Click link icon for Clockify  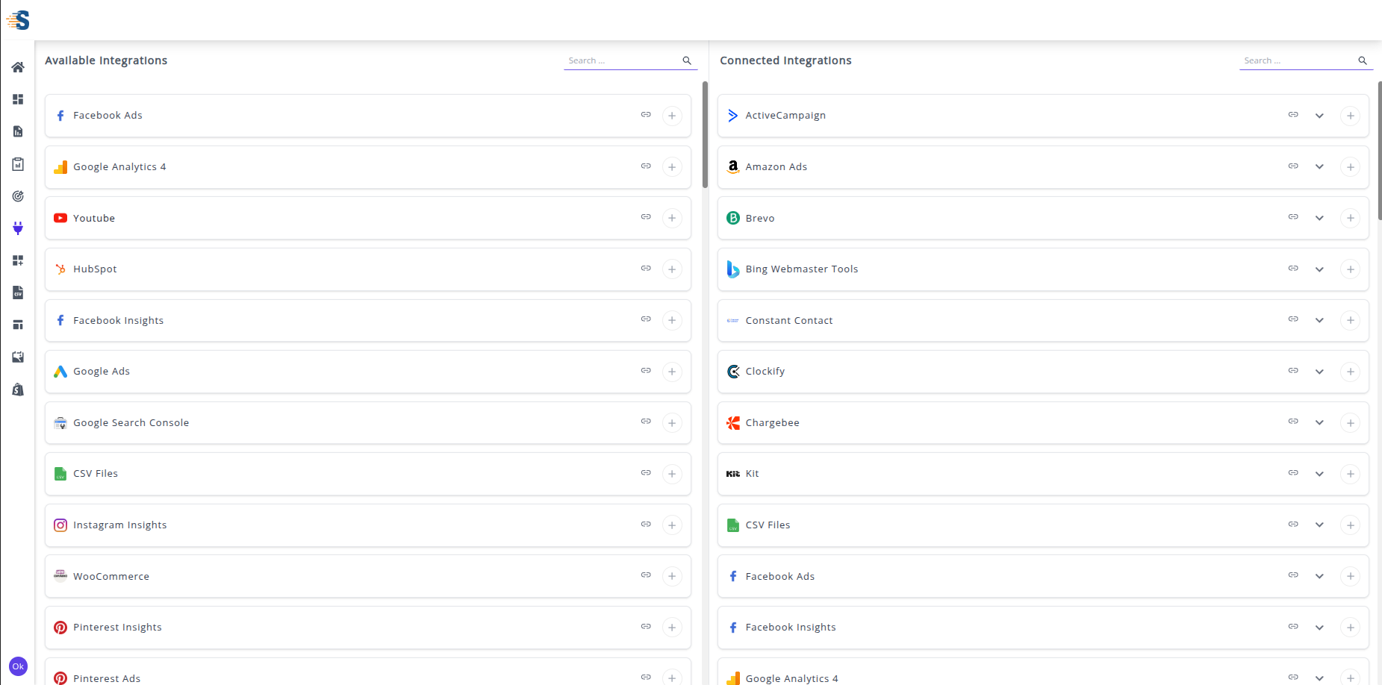pos(1293,371)
